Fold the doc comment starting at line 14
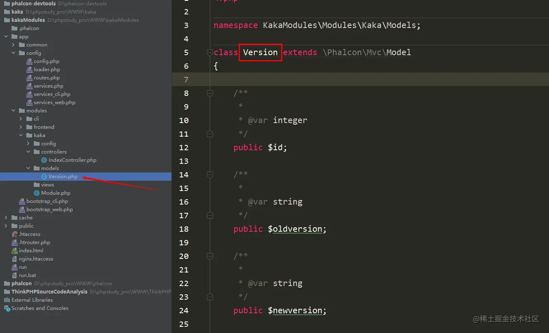 pyautogui.click(x=210, y=175)
